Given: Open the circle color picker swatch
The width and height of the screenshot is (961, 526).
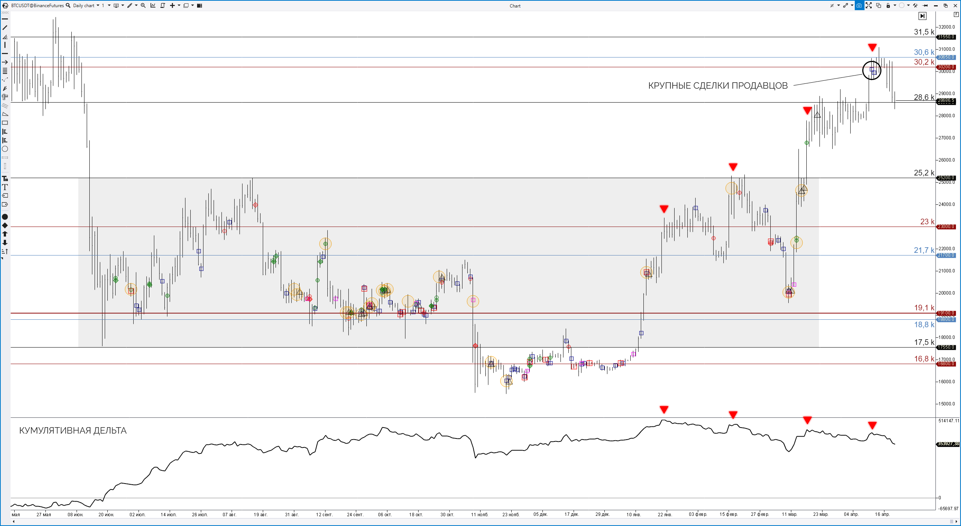Looking at the screenshot, I should pyautogui.click(x=902, y=6).
